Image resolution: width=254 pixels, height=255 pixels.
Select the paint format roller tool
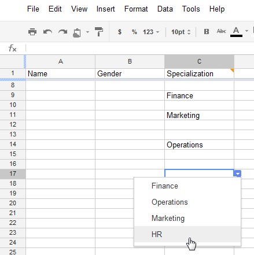pyautogui.click(x=99, y=32)
